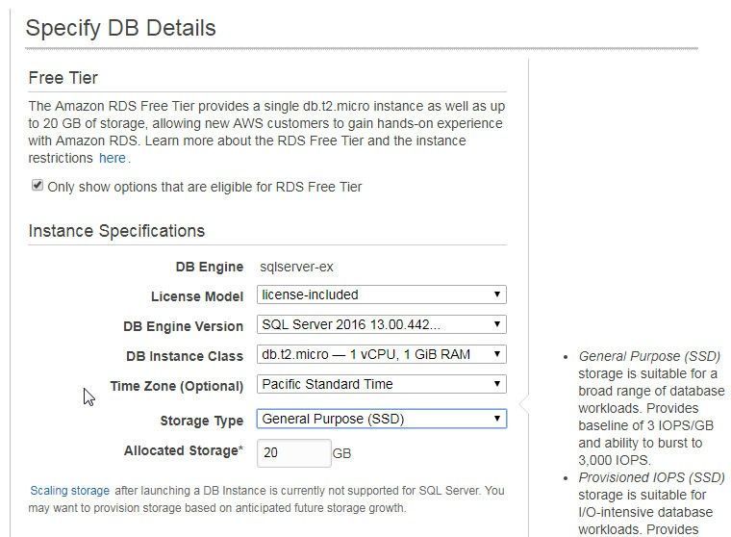Click the 'Only show options' checkbox label text
731x537 pixels.
point(205,187)
